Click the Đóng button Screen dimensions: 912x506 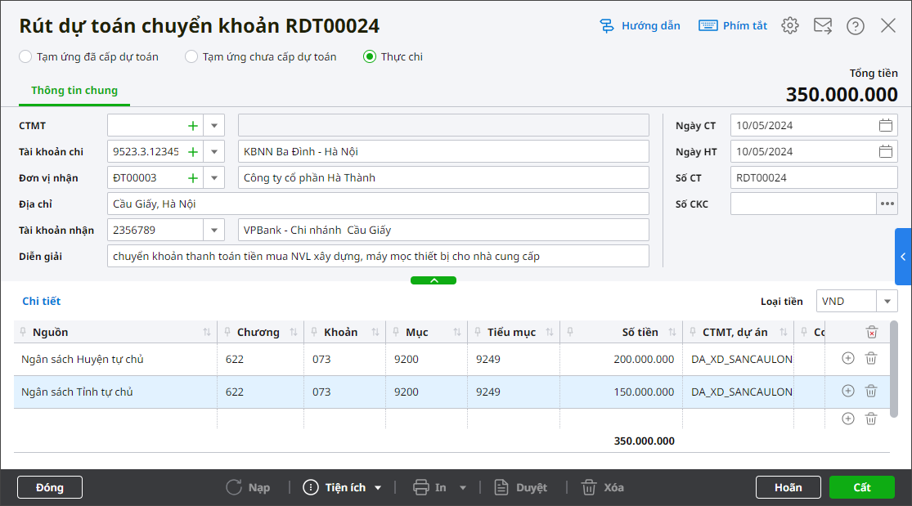tap(49, 487)
